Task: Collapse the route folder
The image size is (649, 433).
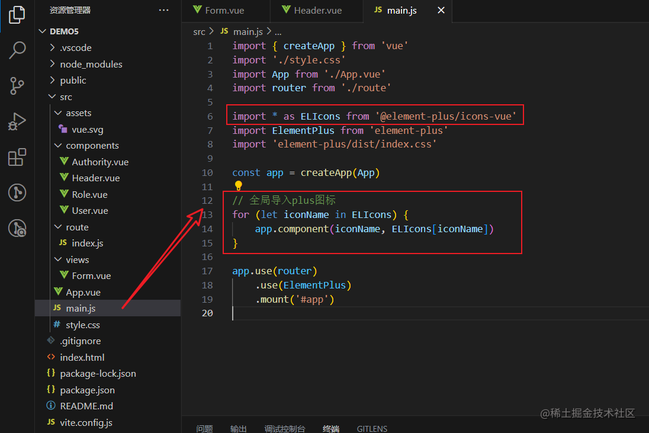Action: pyautogui.click(x=58, y=227)
